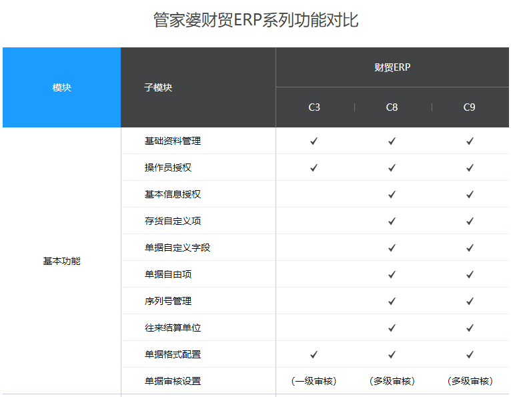This screenshot has height=397, width=511.
Task: Click the 管家婆财贸ERP系列功能对比 title
Action: tap(255, 20)
